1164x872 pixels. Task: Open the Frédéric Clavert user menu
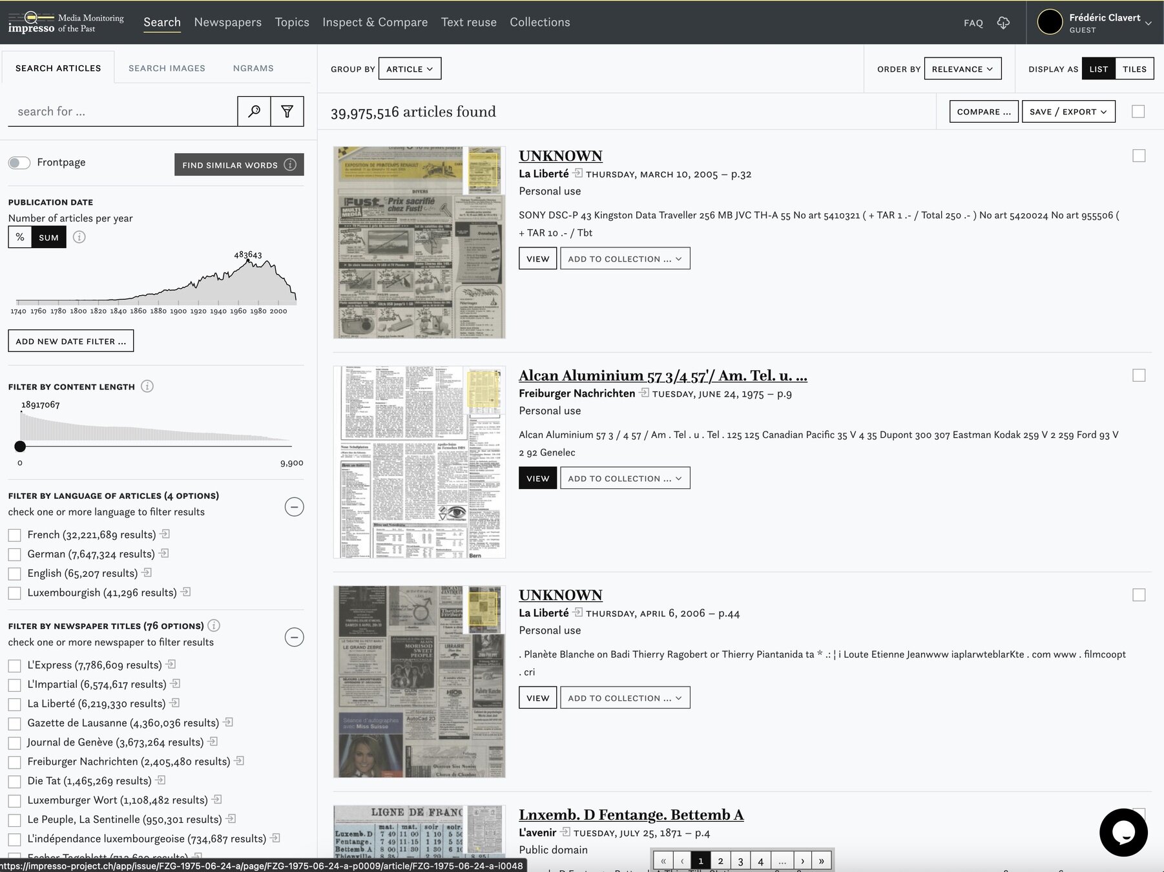(x=1095, y=22)
